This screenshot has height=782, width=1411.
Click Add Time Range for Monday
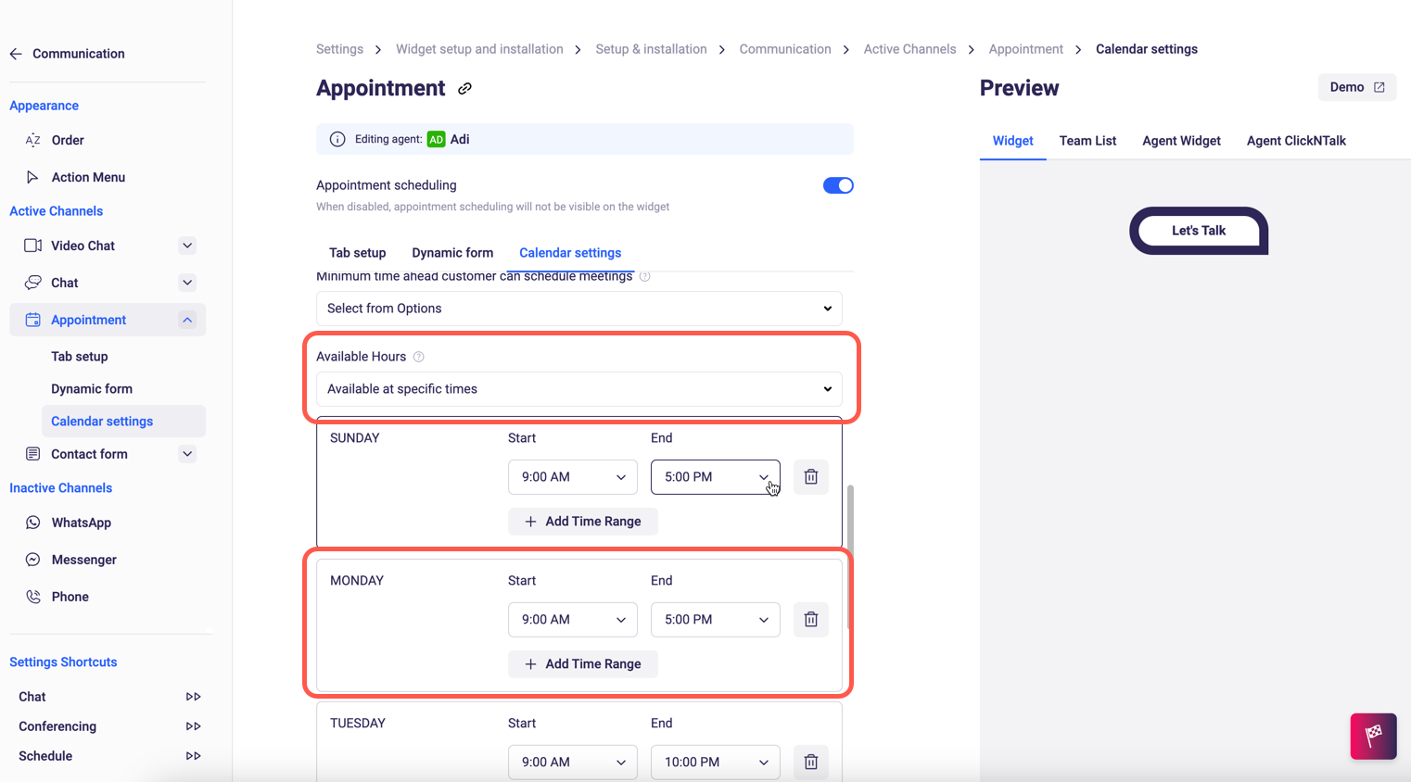coord(583,664)
